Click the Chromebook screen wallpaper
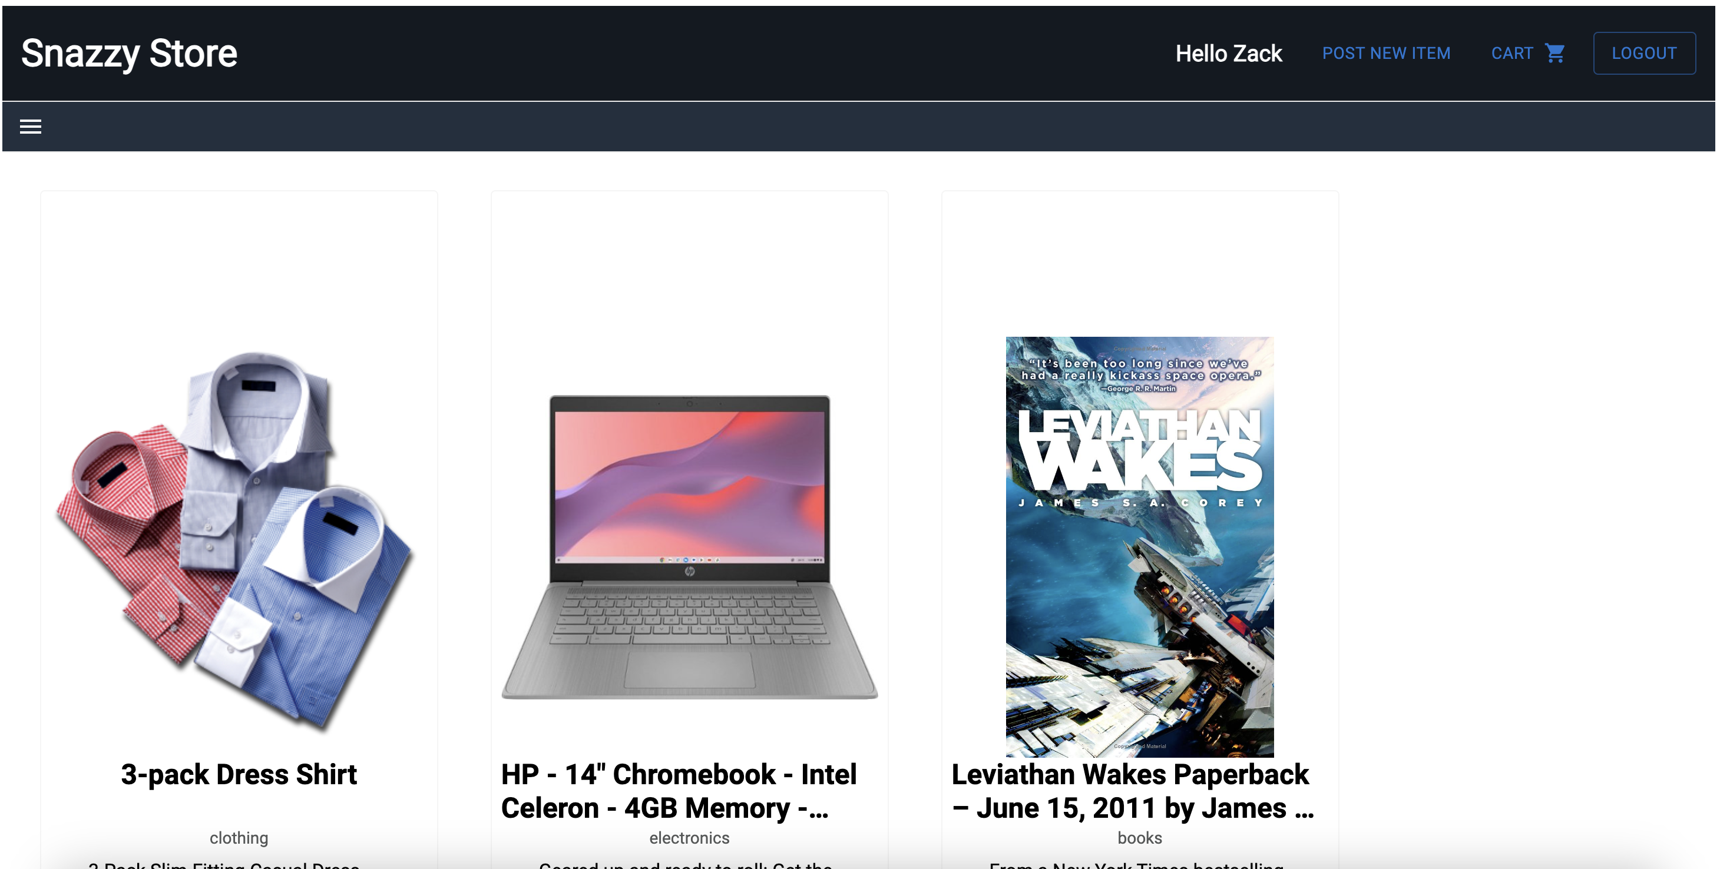The image size is (1720, 869). pos(689,485)
